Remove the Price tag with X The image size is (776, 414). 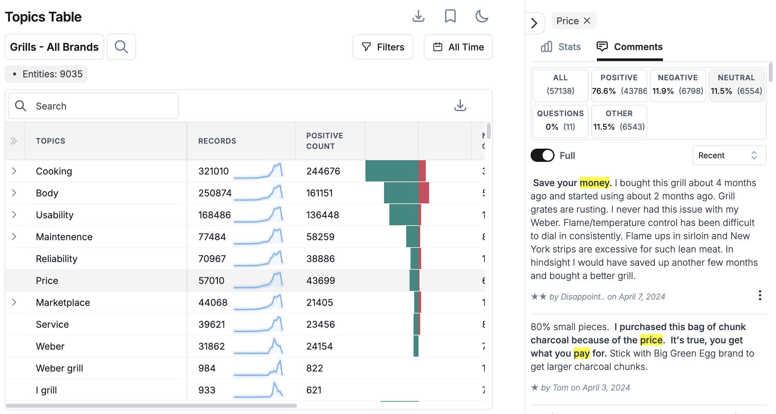587,21
